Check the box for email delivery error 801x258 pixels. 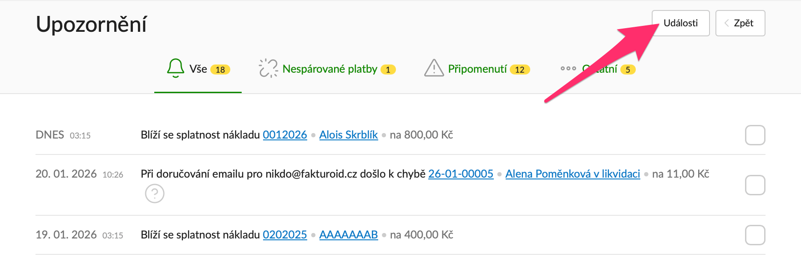755,185
